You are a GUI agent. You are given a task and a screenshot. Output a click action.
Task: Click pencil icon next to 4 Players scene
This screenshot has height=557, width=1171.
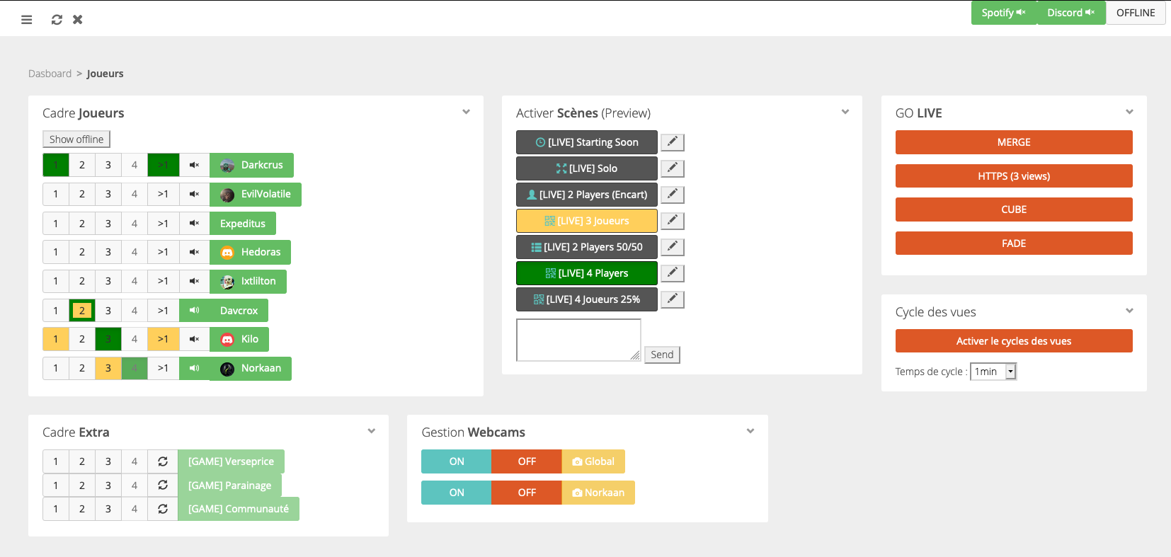coord(672,273)
